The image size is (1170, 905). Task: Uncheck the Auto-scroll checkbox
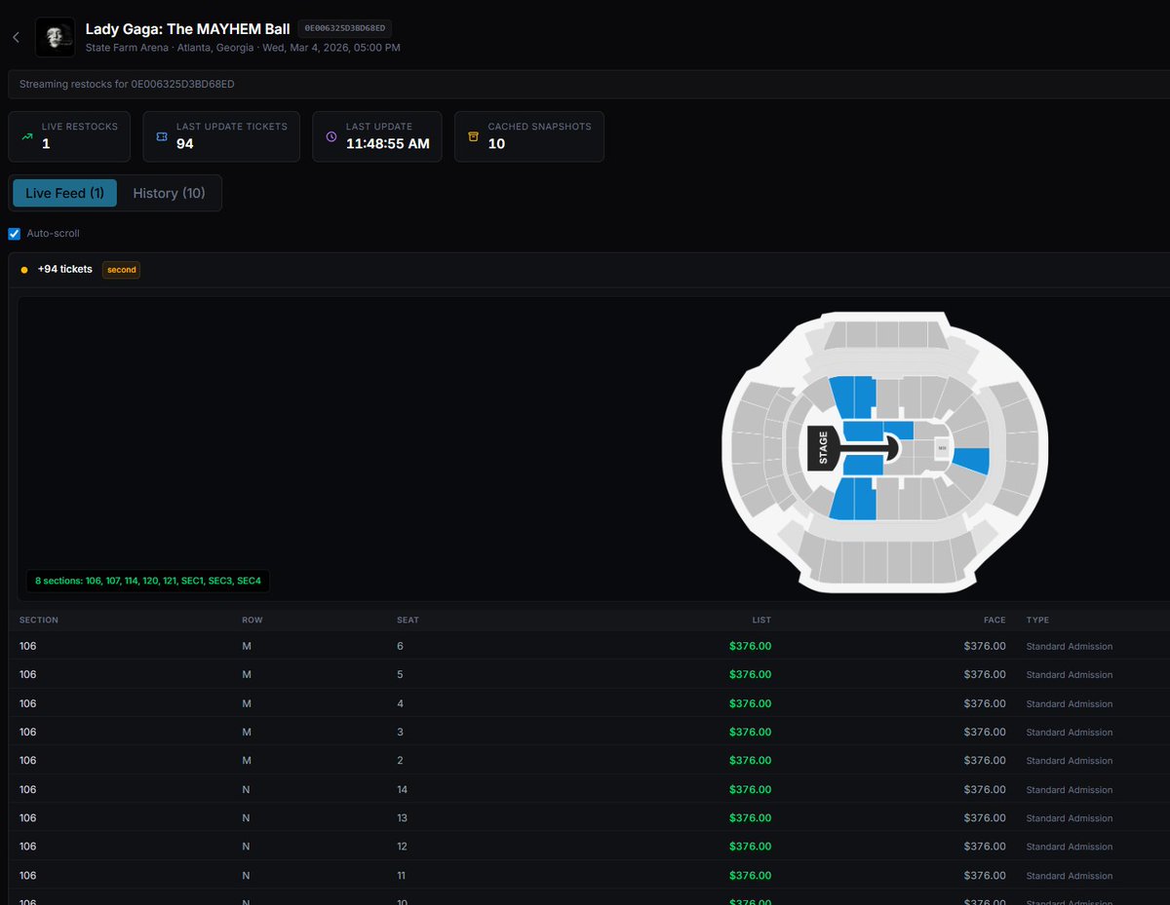[x=14, y=234]
